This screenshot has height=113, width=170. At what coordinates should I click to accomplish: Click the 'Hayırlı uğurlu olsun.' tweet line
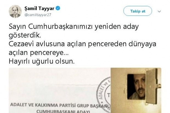pyautogui.click(x=42, y=61)
